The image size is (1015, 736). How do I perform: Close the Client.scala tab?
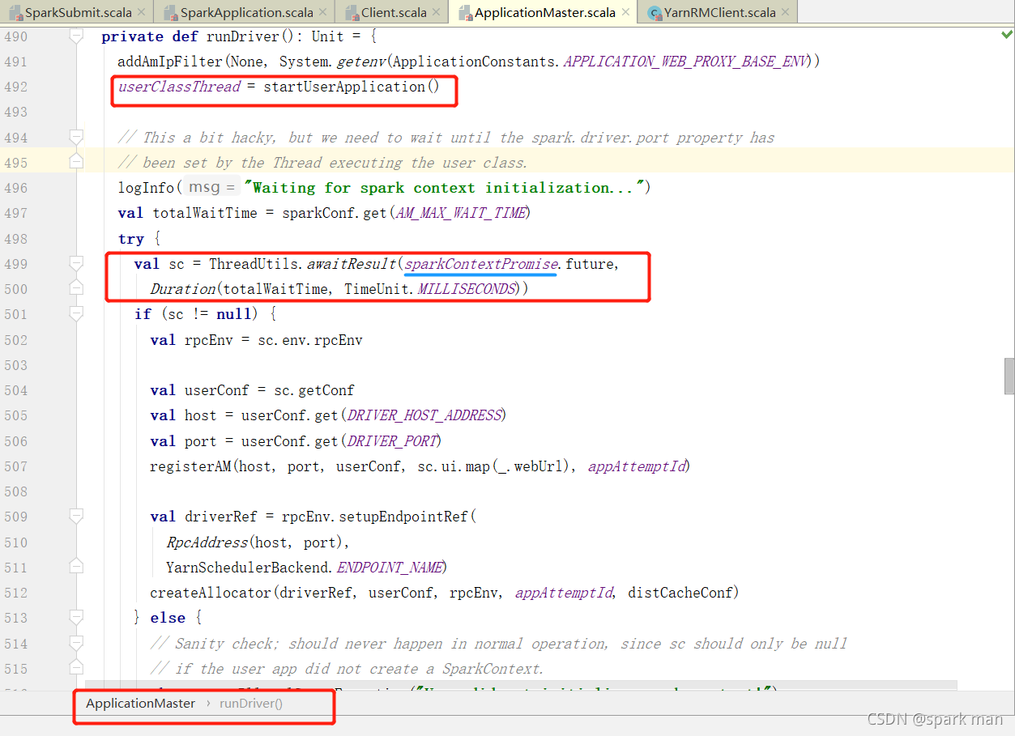coord(437,13)
